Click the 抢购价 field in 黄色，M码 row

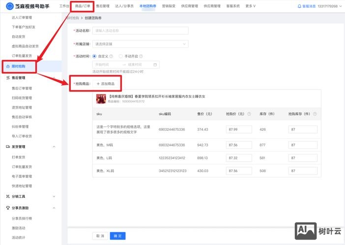point(239,145)
